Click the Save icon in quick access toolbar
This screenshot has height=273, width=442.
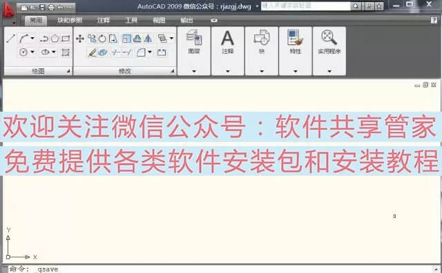(x=42, y=8)
